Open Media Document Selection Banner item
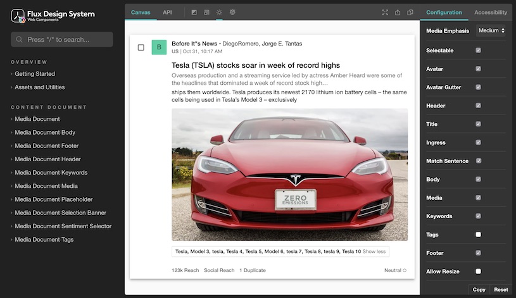This screenshot has height=298, width=516. tap(60, 213)
